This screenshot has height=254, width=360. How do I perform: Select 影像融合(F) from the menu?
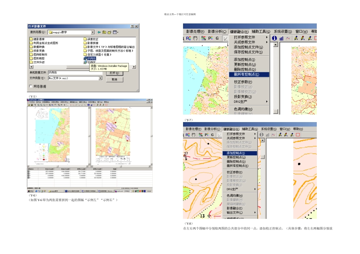pyautogui.click(x=235, y=208)
